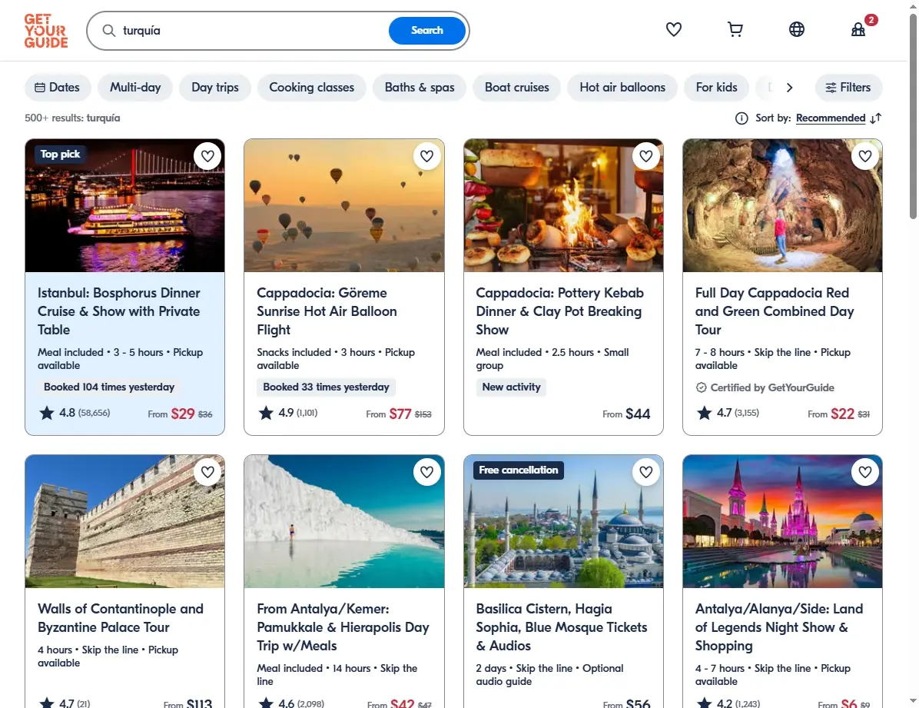
Task: Open the Filters panel button
Action: [848, 88]
